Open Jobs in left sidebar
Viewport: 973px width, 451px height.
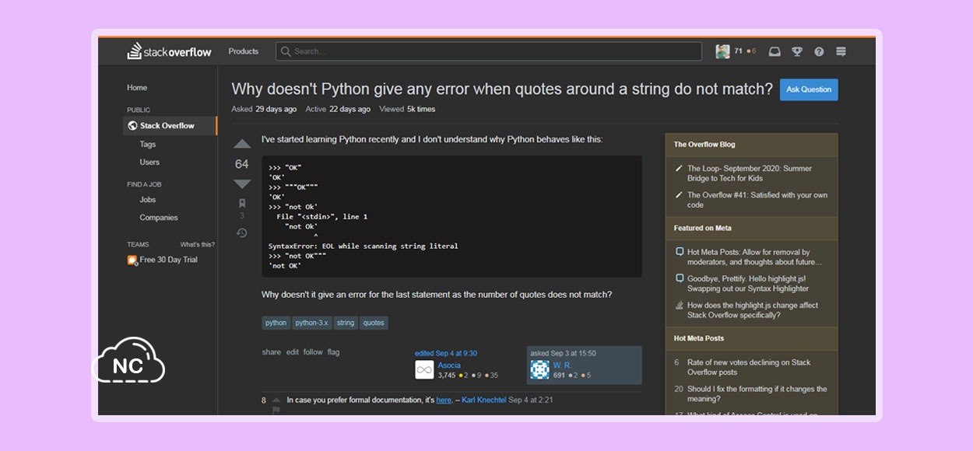point(148,199)
